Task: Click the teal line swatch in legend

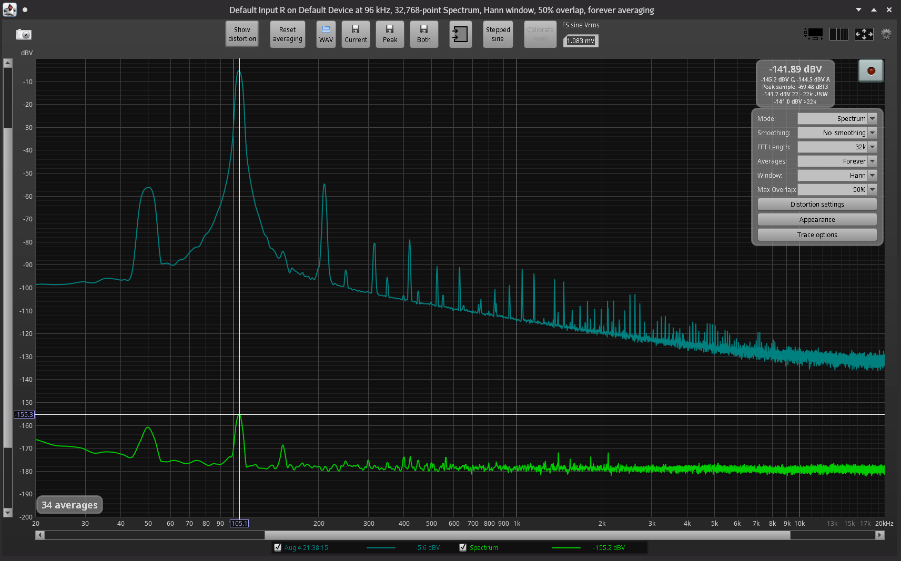Action: coord(381,548)
